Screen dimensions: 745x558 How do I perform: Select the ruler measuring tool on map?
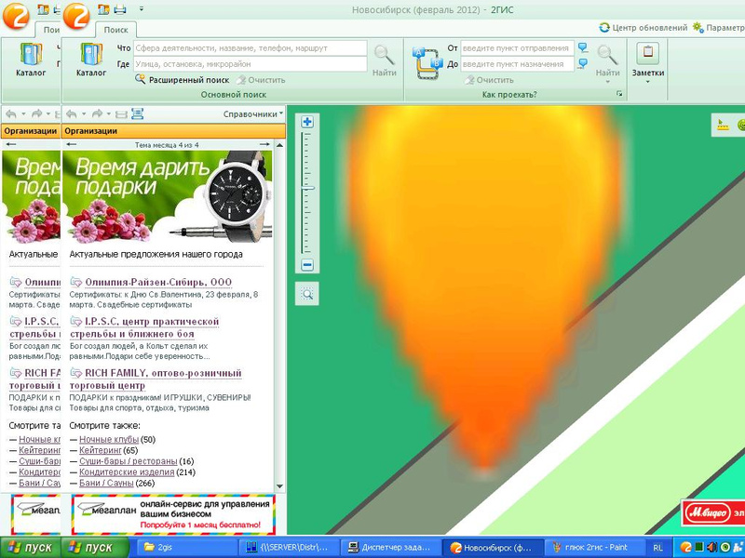[724, 125]
